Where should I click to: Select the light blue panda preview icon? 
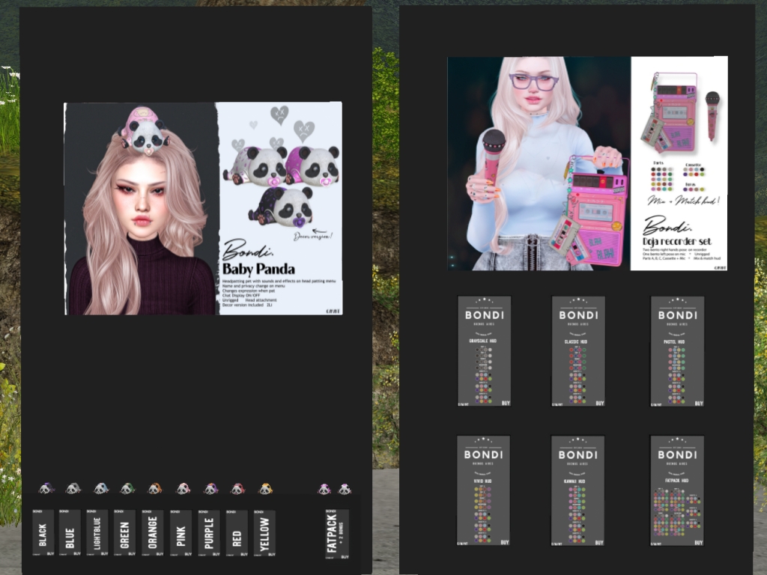[x=100, y=488]
